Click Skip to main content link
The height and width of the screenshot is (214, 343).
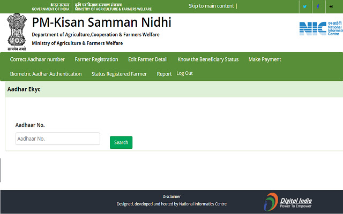(x=211, y=6)
